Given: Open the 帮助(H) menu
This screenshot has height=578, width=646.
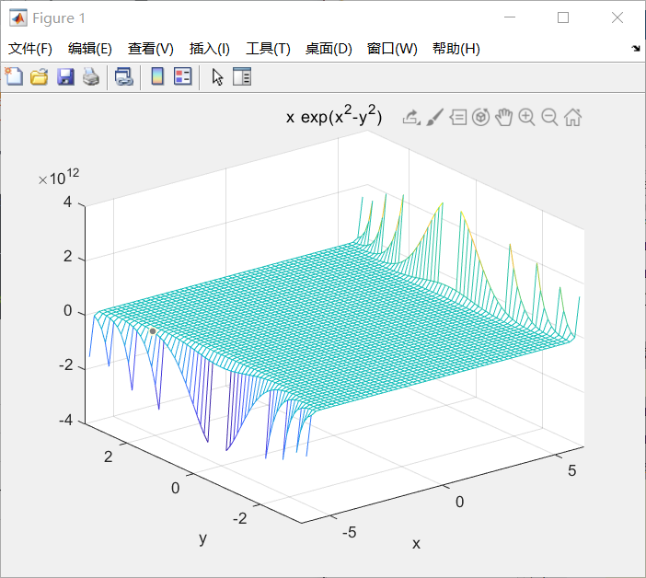Looking at the screenshot, I should 456,49.
